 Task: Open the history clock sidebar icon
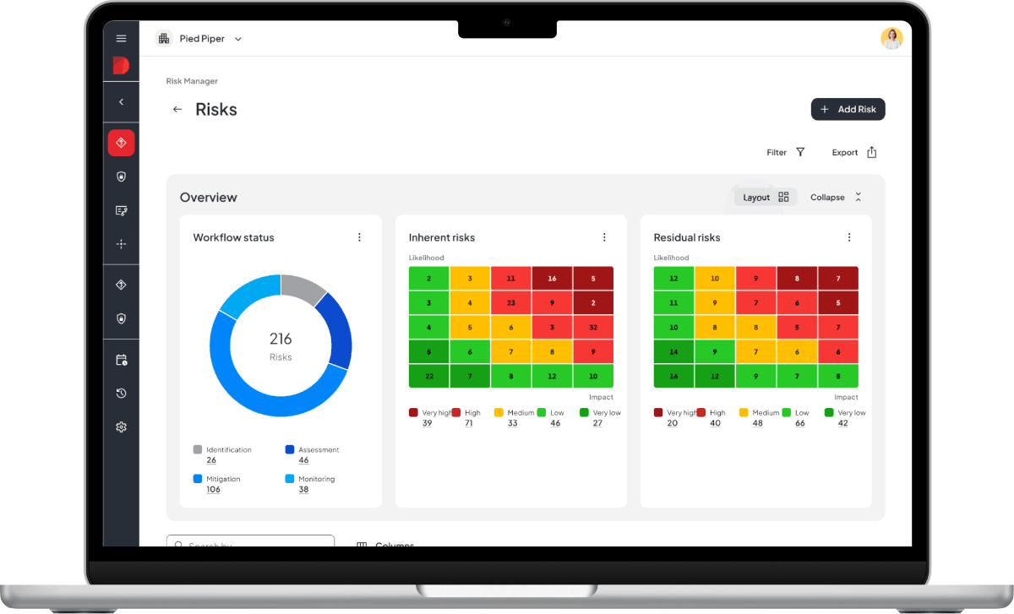coord(121,394)
